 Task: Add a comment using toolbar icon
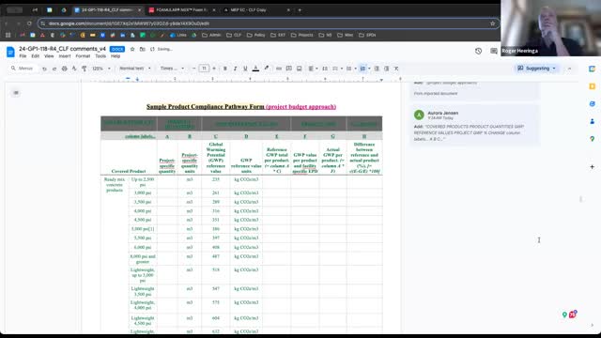click(x=289, y=69)
